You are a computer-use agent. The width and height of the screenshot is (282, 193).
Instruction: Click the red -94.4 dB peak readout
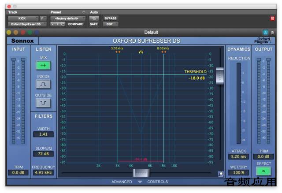141,160
